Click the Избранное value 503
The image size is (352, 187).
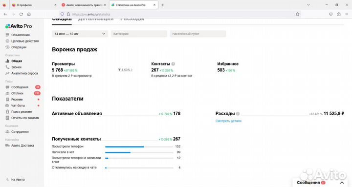[221, 70]
